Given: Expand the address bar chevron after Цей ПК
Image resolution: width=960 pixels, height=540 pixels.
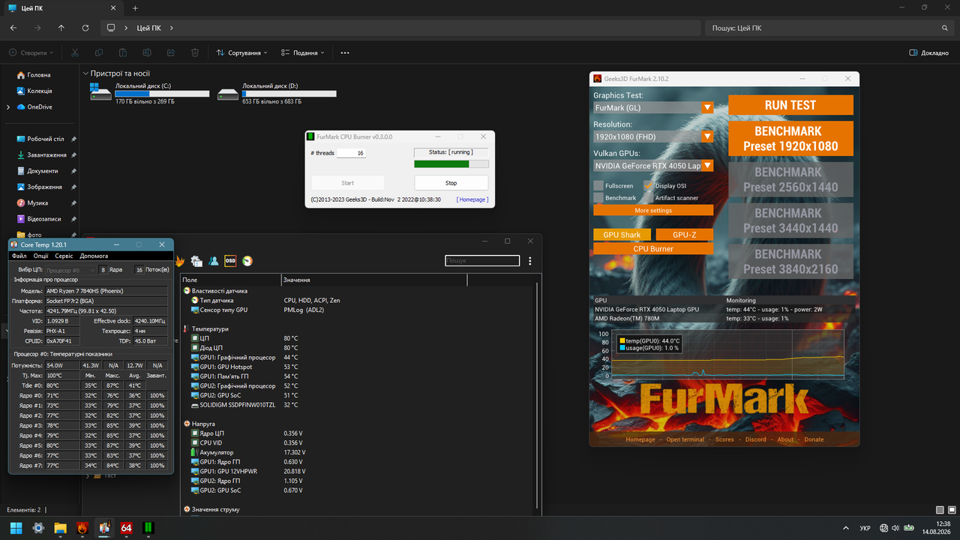Looking at the screenshot, I should point(171,28).
